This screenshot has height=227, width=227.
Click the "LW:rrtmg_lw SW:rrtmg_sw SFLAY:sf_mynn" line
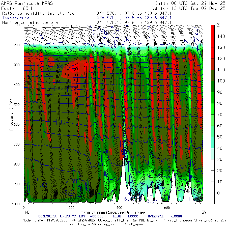point(105,224)
